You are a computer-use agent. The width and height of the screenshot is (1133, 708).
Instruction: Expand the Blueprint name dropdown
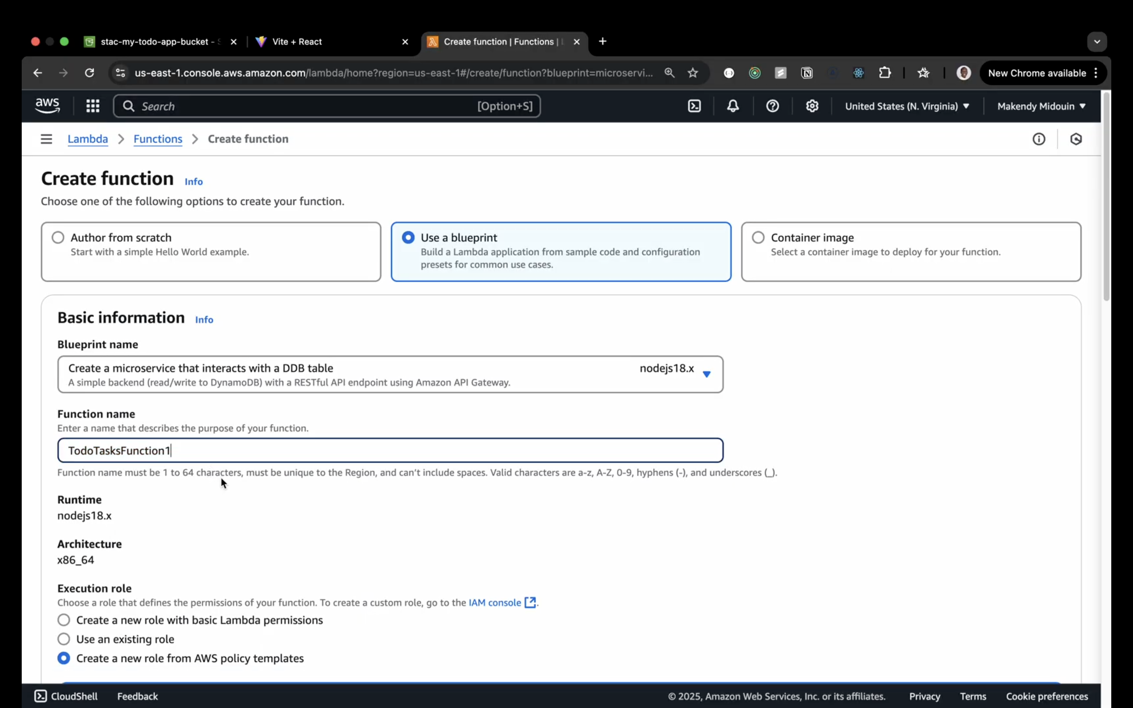coord(707,374)
